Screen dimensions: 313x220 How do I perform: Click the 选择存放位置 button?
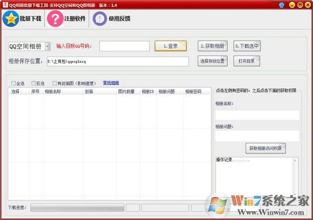213,61
